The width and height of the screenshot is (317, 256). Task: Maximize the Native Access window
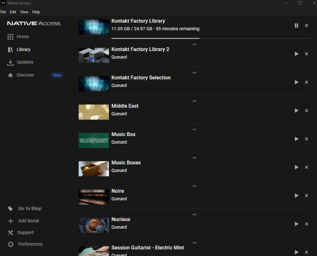point(300,3)
